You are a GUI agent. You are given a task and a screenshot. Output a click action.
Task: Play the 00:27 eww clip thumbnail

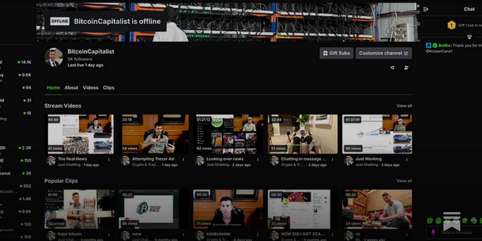(x=154, y=209)
